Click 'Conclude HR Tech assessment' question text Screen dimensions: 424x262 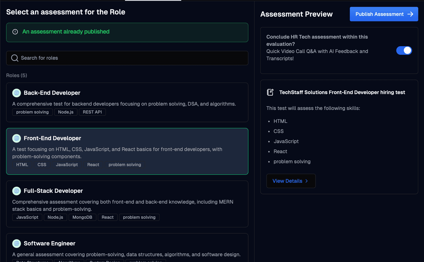317,40
